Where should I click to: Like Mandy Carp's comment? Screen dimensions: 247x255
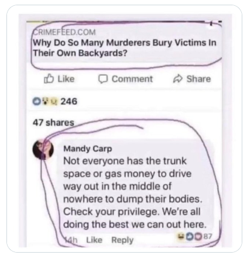(94, 240)
